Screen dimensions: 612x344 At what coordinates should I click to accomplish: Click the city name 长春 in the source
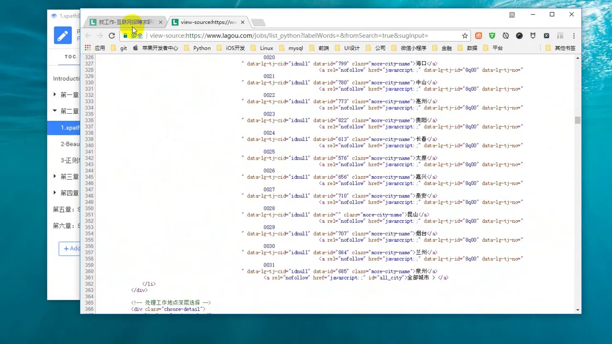pos(421,139)
